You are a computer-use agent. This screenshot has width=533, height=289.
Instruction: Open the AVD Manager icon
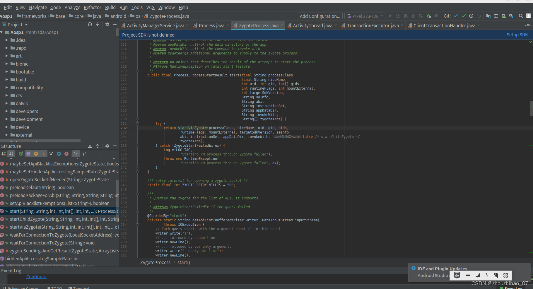[x=503, y=16]
